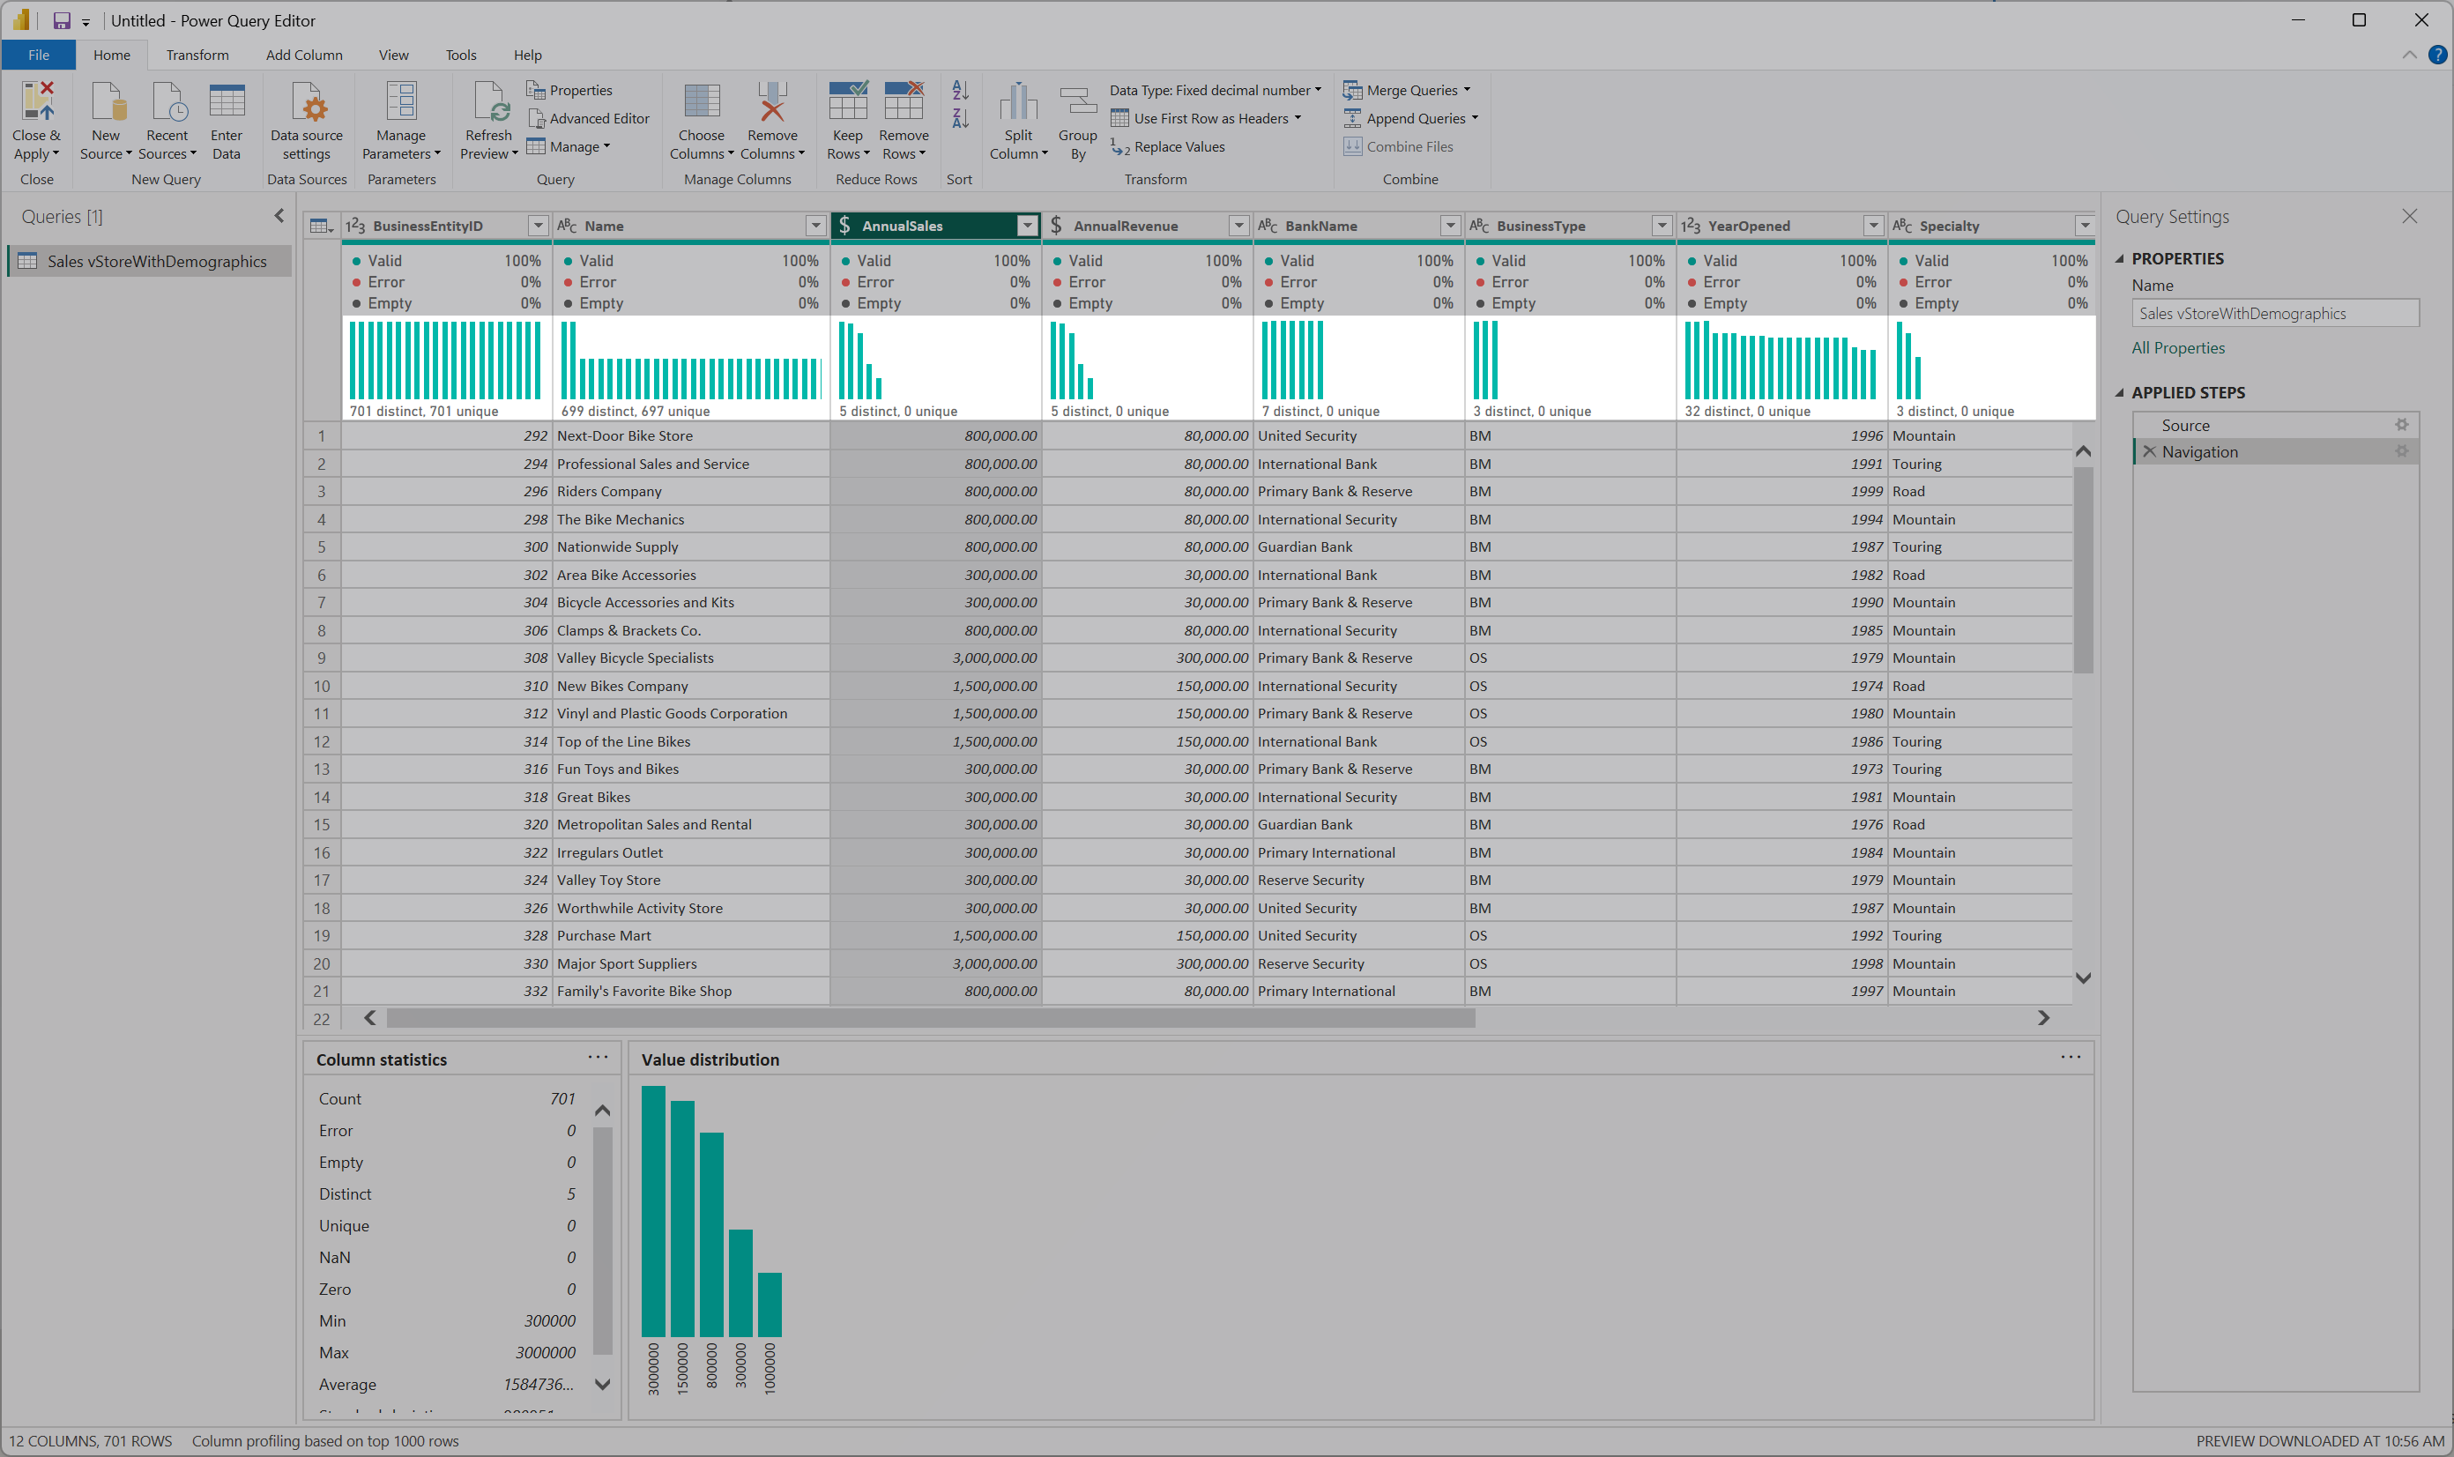
Task: Click the All Properties link
Action: click(x=2177, y=347)
